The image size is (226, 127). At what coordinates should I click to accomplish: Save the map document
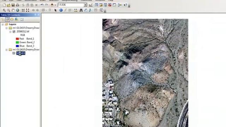click(13, 5)
